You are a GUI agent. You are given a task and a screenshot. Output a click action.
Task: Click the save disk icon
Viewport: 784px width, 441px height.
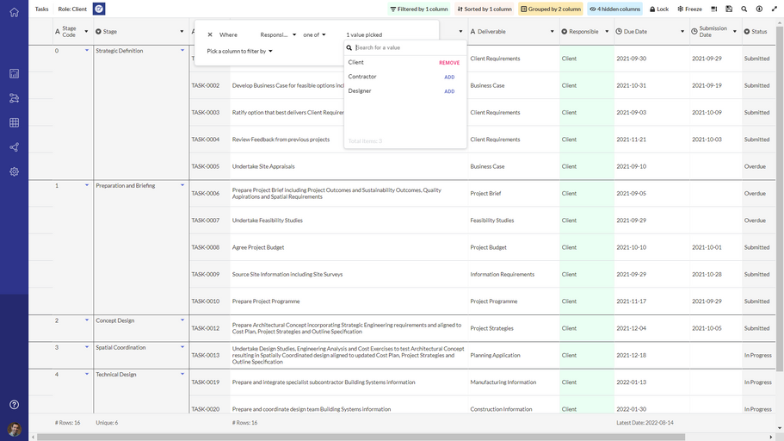729,9
